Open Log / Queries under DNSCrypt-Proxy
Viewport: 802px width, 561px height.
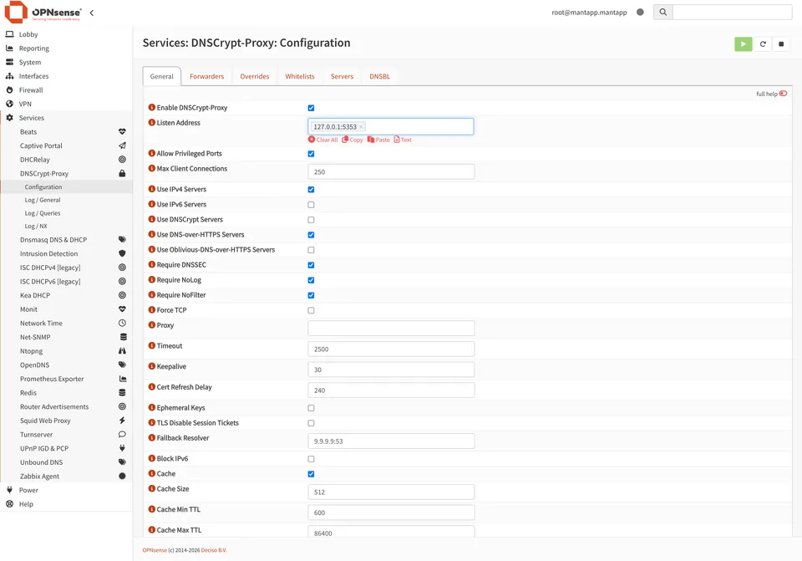43,213
